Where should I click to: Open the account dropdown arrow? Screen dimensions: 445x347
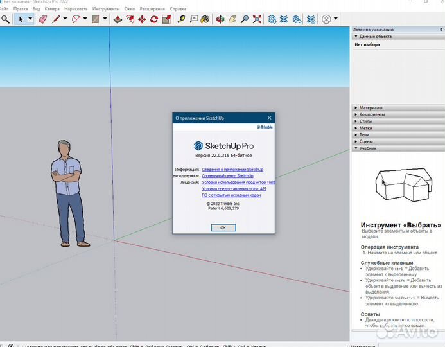coord(336,19)
